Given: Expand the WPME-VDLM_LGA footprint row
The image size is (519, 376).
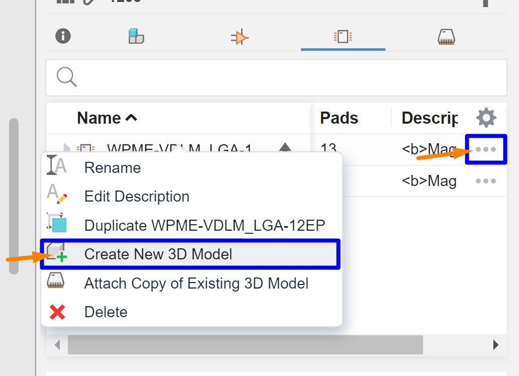Looking at the screenshot, I should point(66,148).
